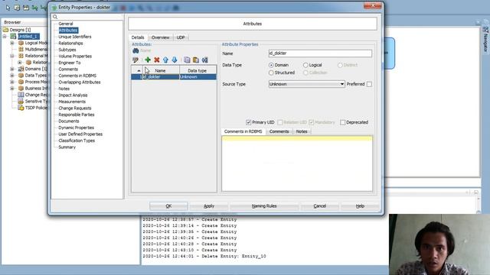Click the last icon in attributes toolbar

(204, 60)
